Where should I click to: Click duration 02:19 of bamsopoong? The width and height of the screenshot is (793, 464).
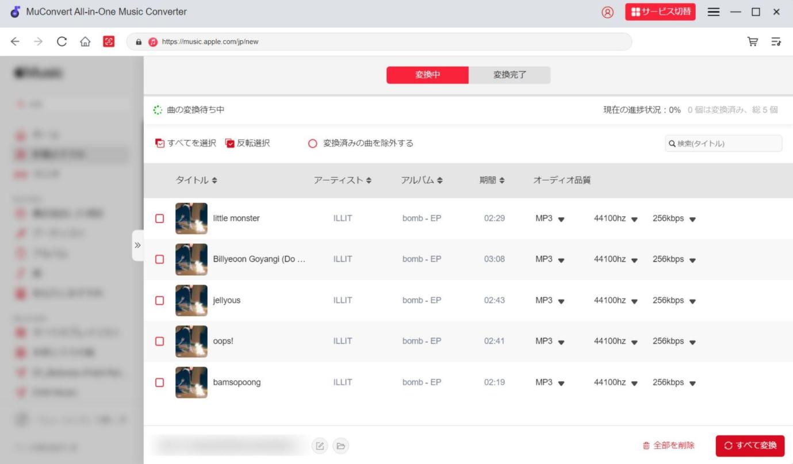[x=495, y=382]
